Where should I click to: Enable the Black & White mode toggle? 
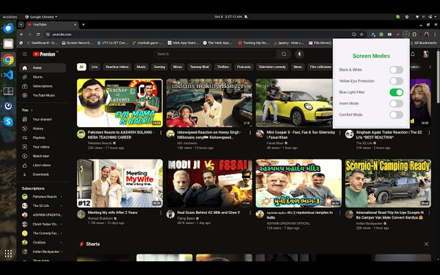396,70
